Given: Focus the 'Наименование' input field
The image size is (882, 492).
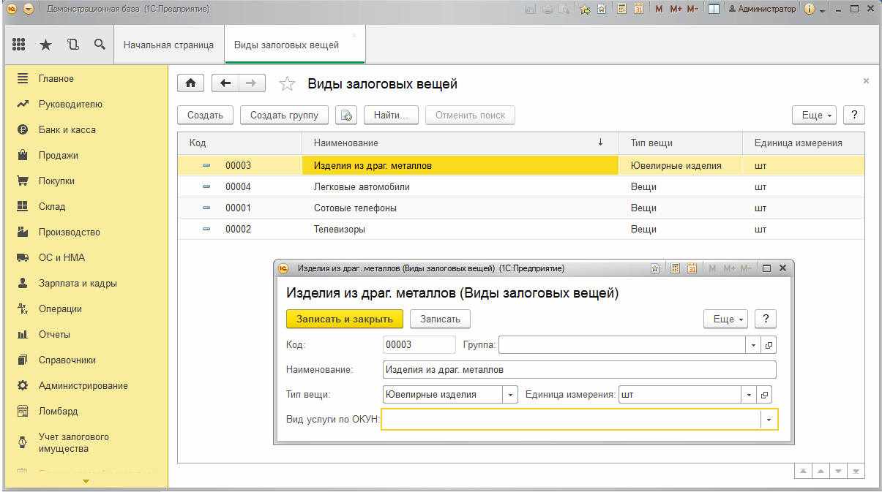Looking at the screenshot, I should pos(579,369).
